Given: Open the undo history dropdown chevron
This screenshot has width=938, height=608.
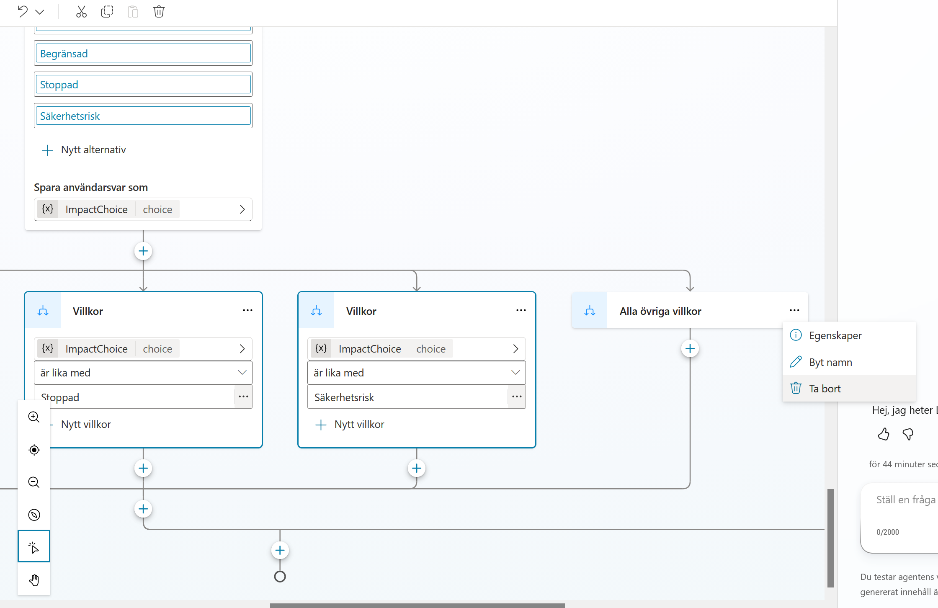Looking at the screenshot, I should [x=40, y=12].
